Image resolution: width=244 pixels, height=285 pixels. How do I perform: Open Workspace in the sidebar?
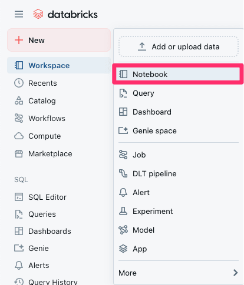tap(59, 65)
